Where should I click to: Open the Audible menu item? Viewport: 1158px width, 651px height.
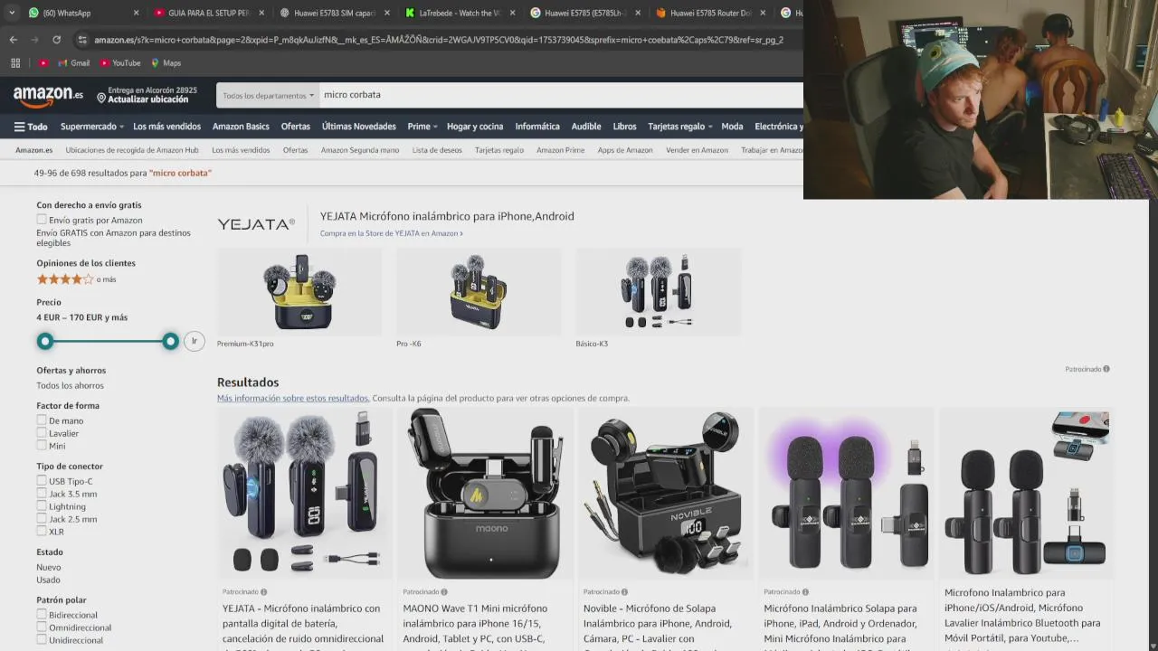586,127
